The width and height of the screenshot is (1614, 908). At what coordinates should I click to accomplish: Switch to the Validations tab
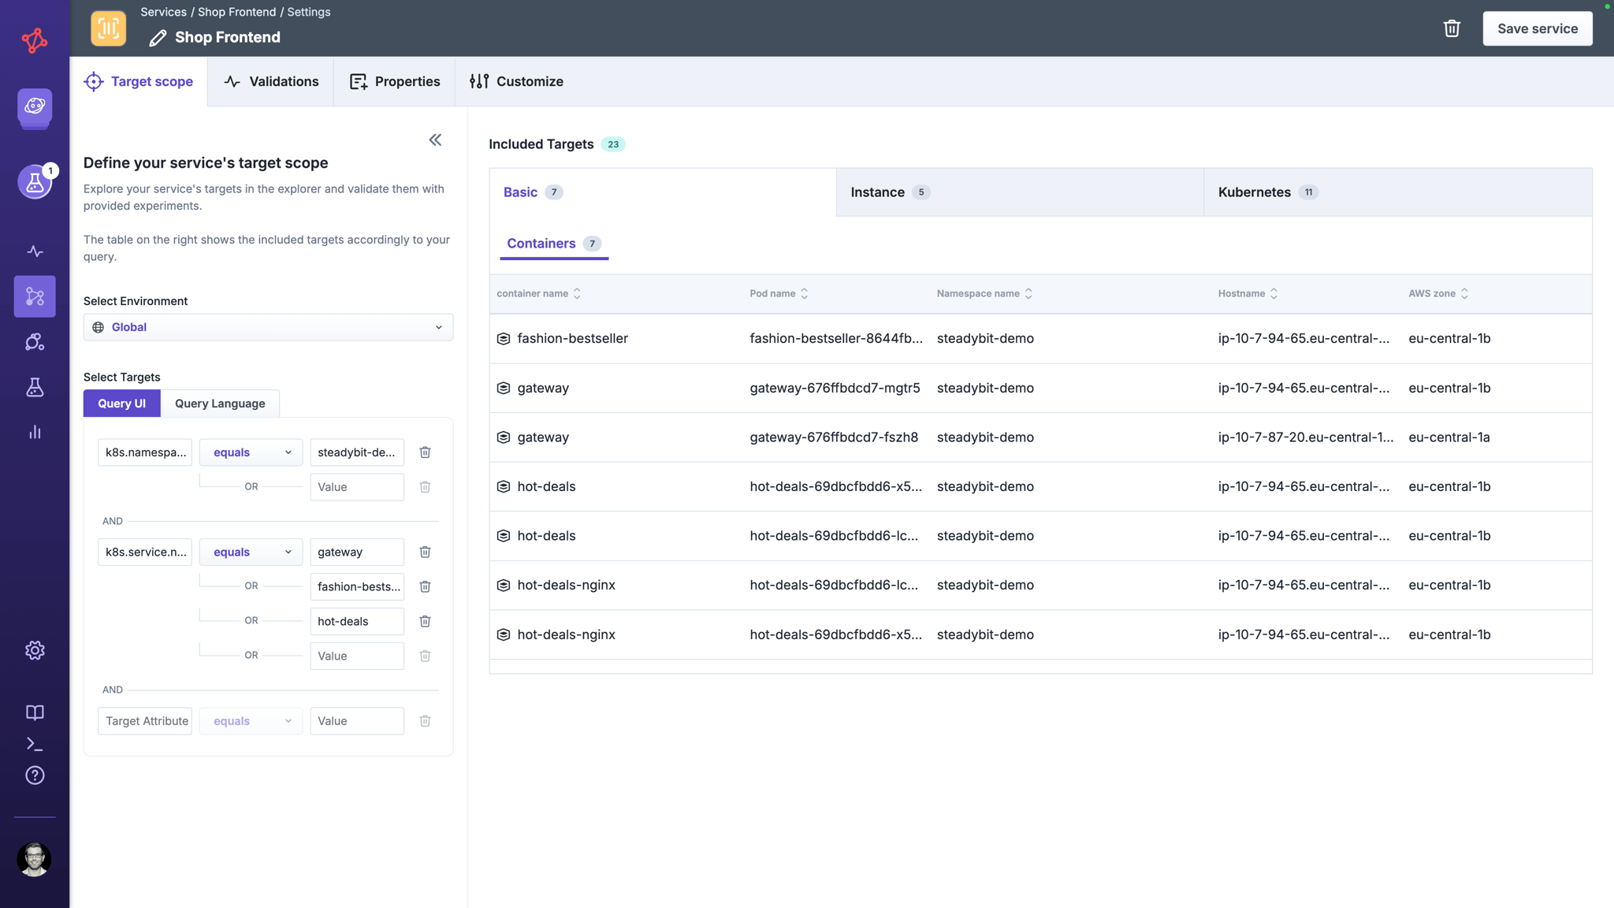coord(271,81)
